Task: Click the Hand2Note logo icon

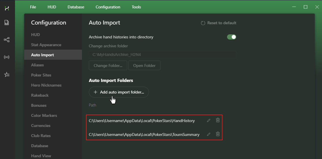Action: click(x=7, y=8)
